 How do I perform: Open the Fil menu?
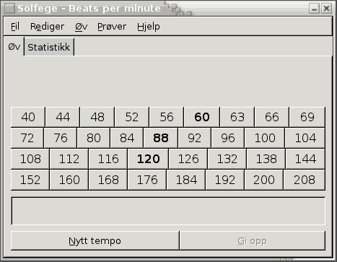[15, 27]
